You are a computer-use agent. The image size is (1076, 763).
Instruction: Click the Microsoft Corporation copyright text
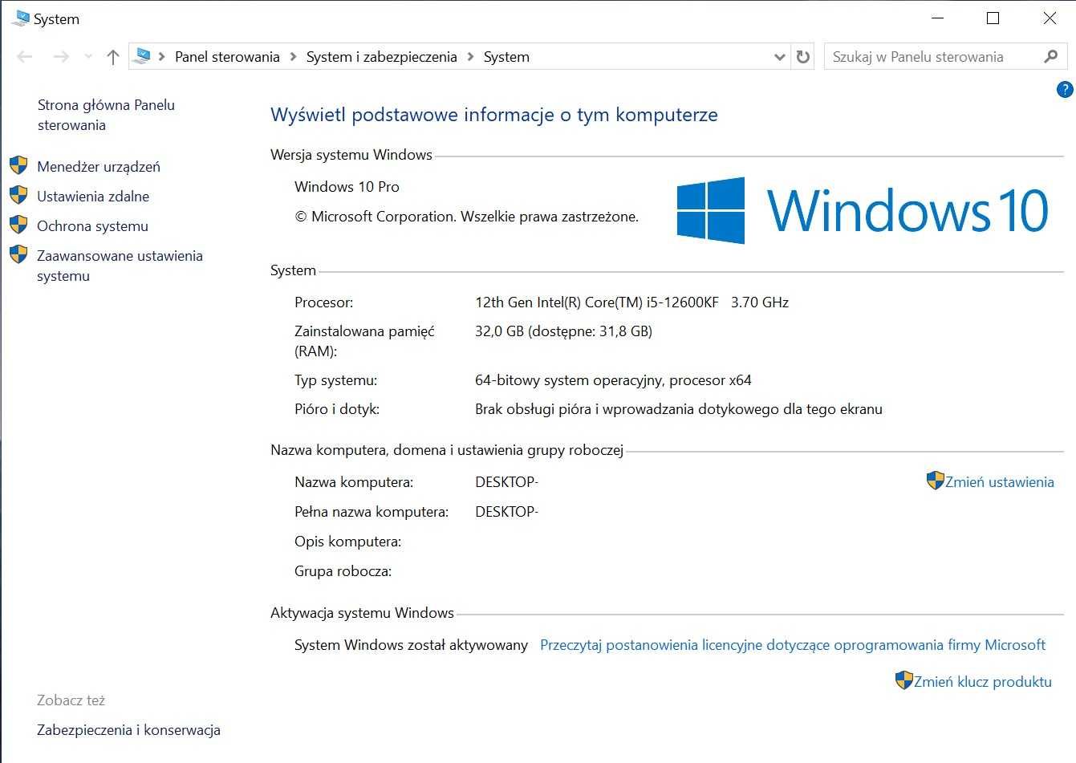click(x=466, y=217)
